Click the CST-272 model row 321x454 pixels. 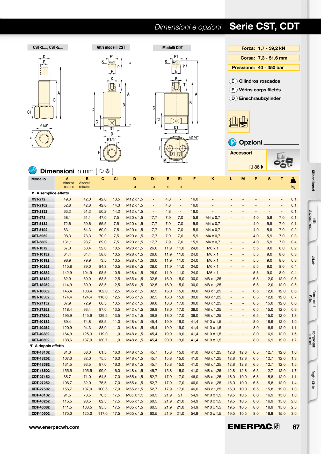[164, 199]
